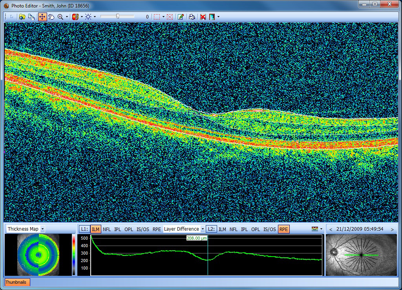Click the circular thickness map image
This screenshot has height=290, width=402.
(38, 255)
